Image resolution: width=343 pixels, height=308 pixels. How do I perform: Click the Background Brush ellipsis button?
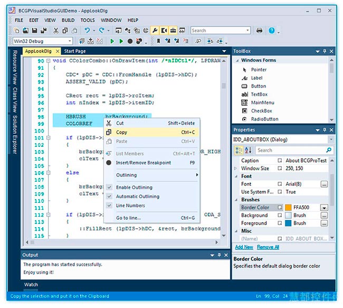click(324, 216)
